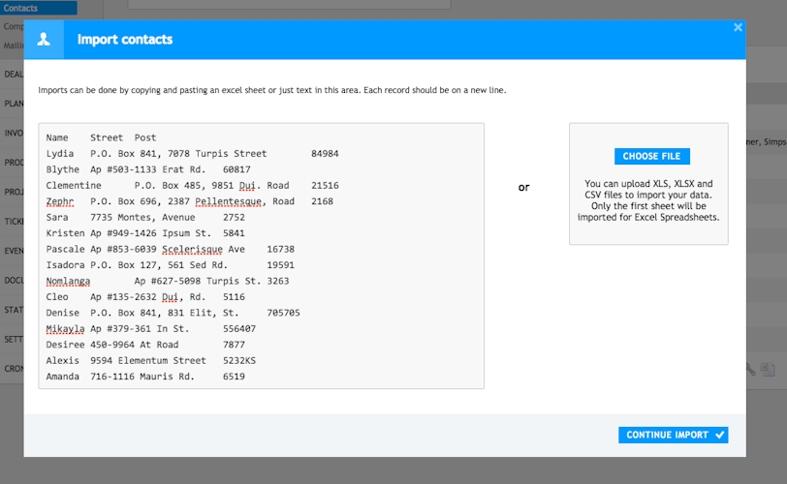
Task: Open the TICK section in sidebar
Action: tap(13, 221)
